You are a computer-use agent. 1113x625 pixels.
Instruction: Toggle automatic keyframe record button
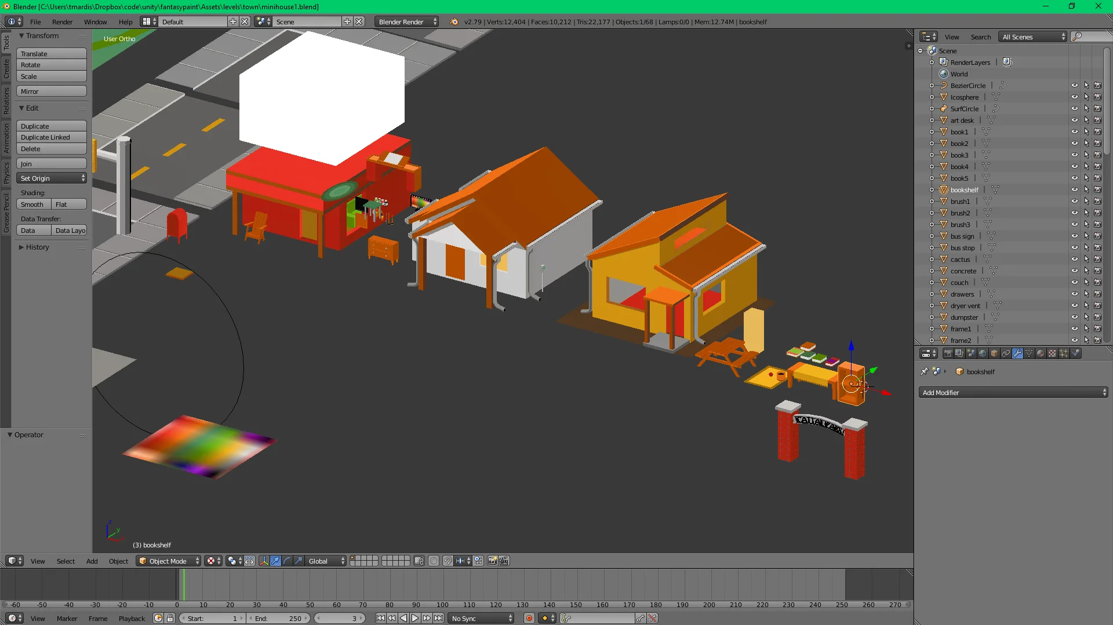click(529, 618)
